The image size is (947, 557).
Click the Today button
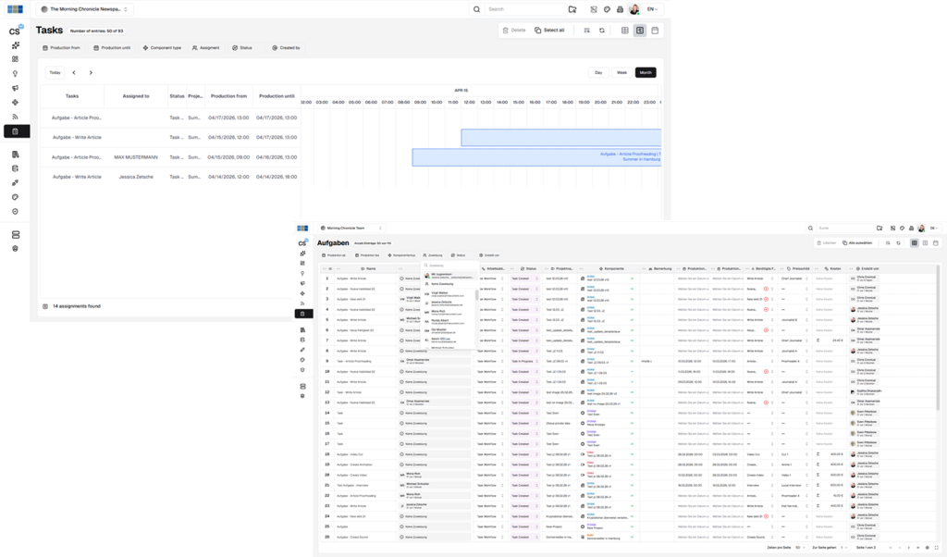(x=55, y=72)
